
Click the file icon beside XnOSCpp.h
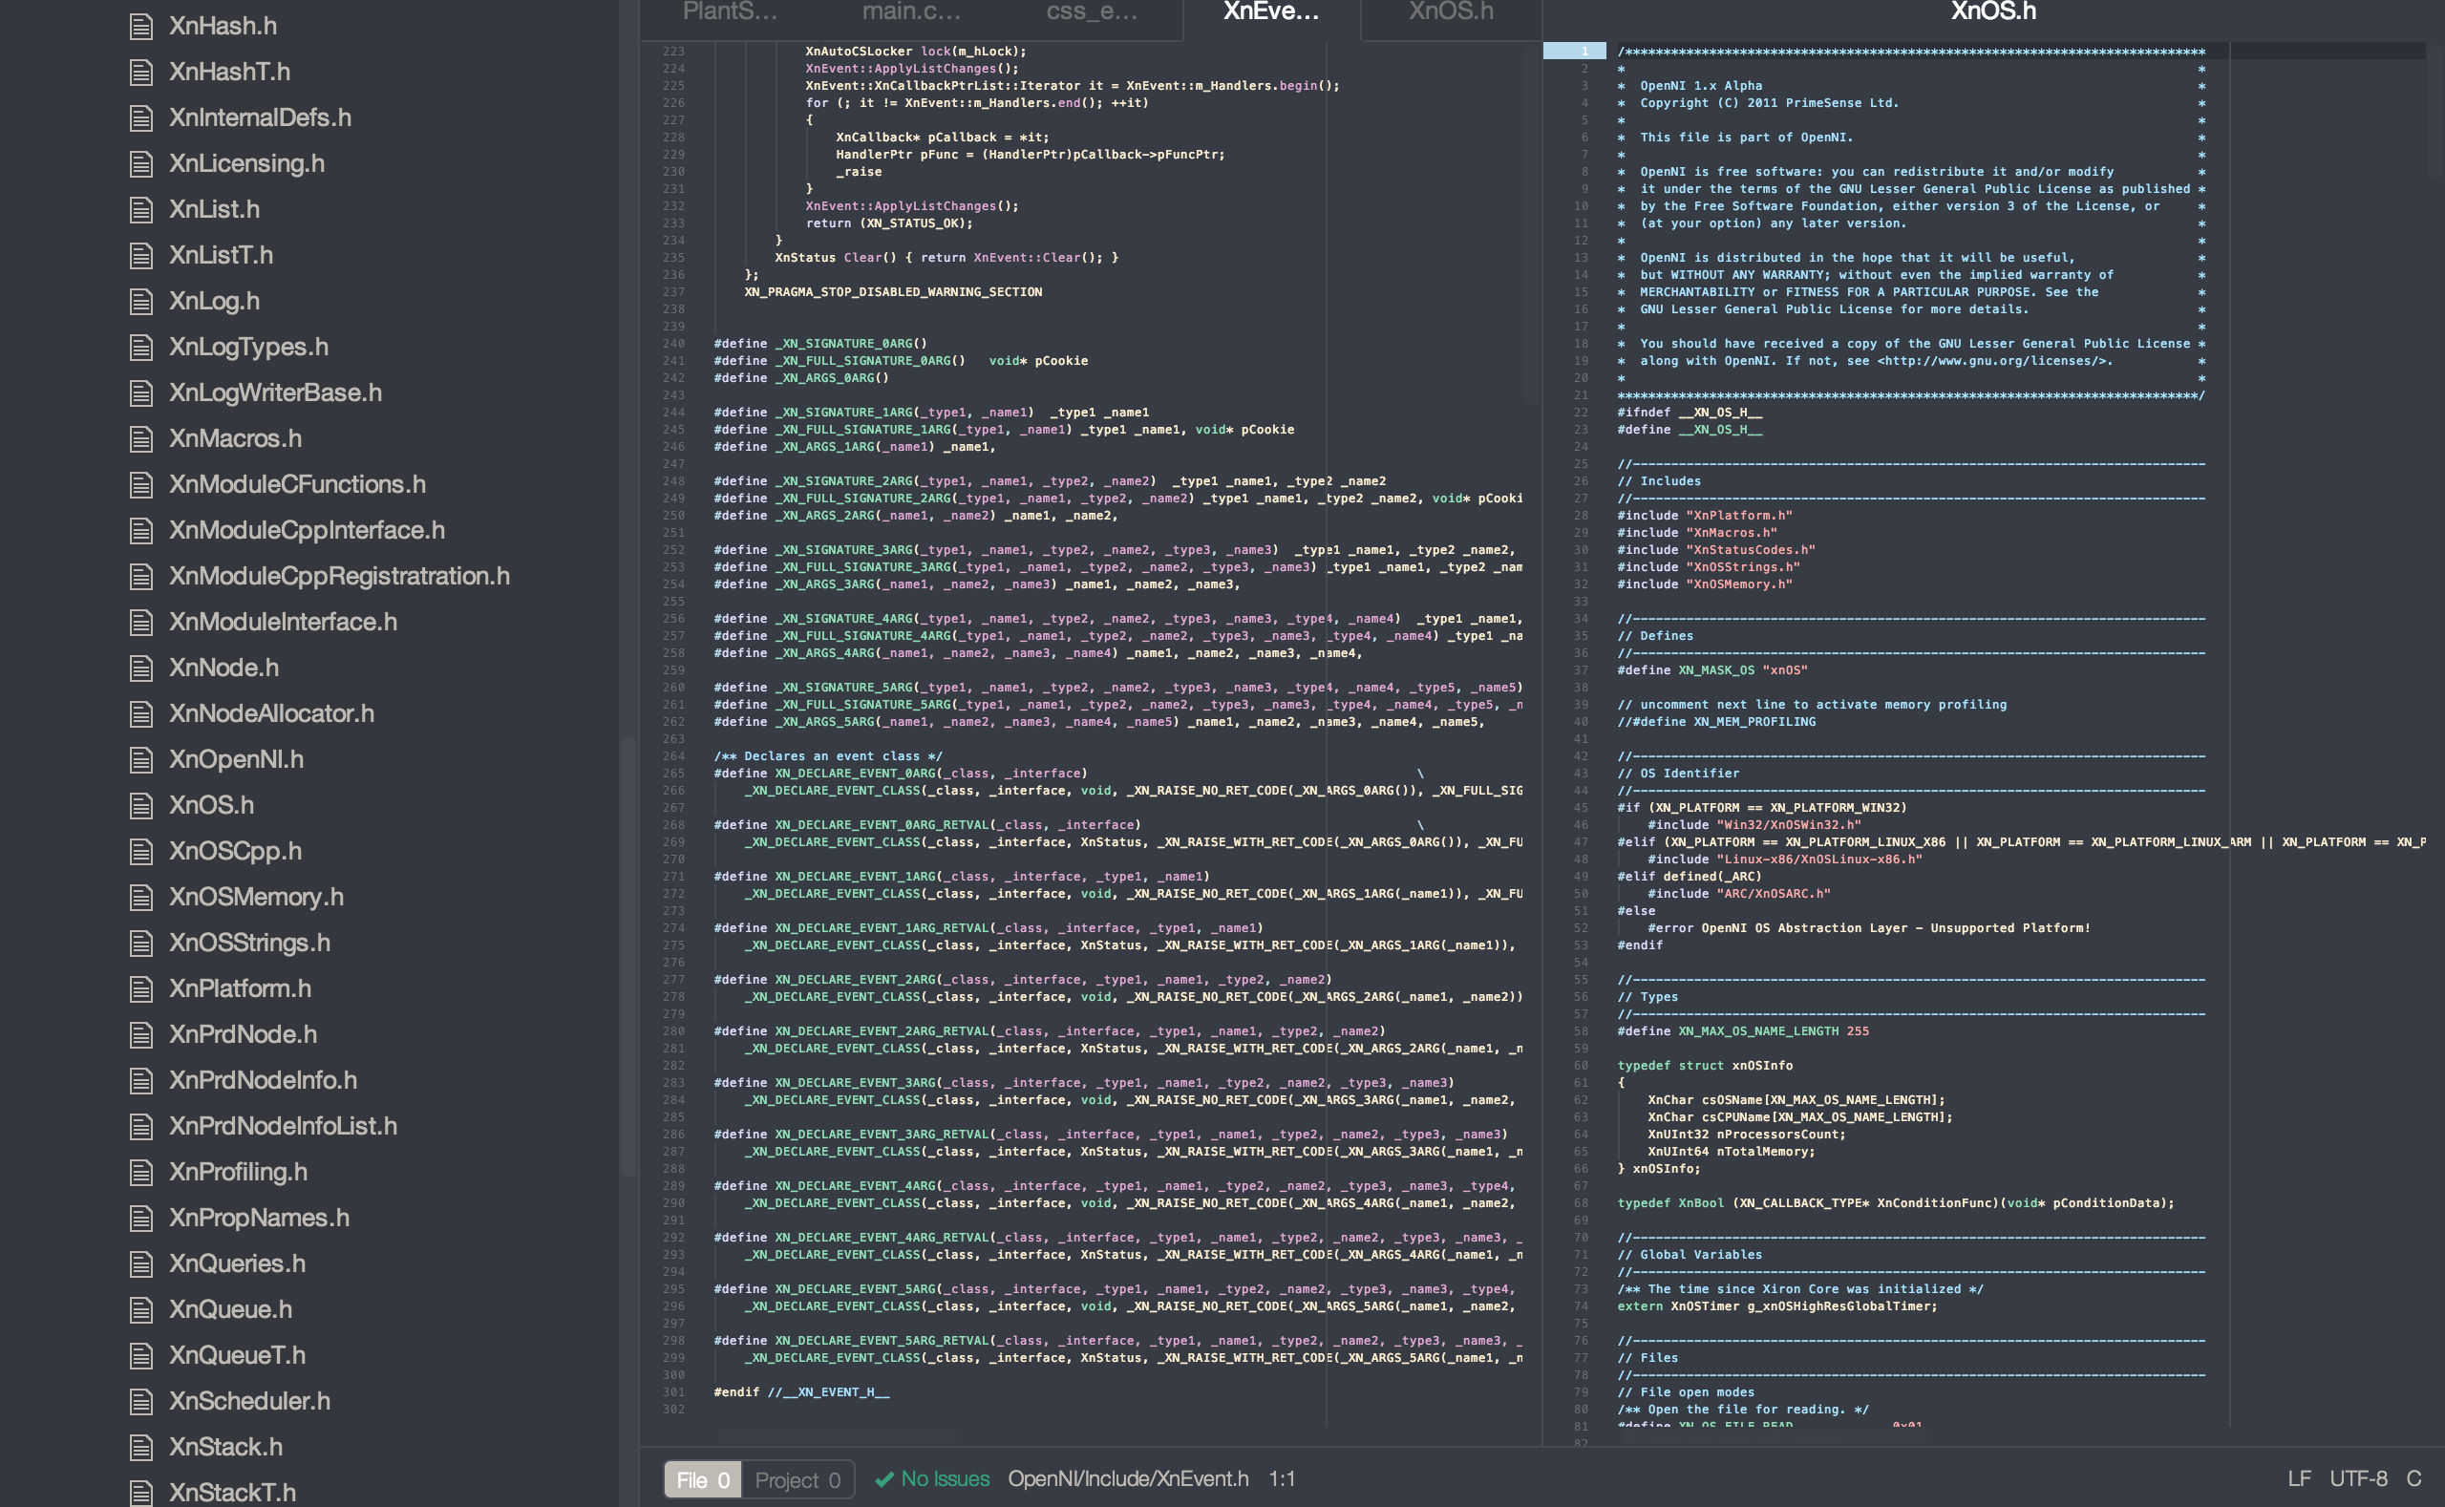click(141, 851)
